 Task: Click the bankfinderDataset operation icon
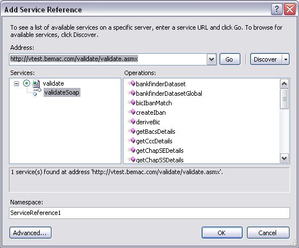point(131,83)
